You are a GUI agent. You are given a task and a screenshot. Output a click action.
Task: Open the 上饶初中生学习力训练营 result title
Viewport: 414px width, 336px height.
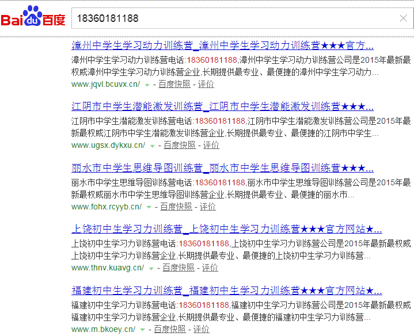click(226, 229)
